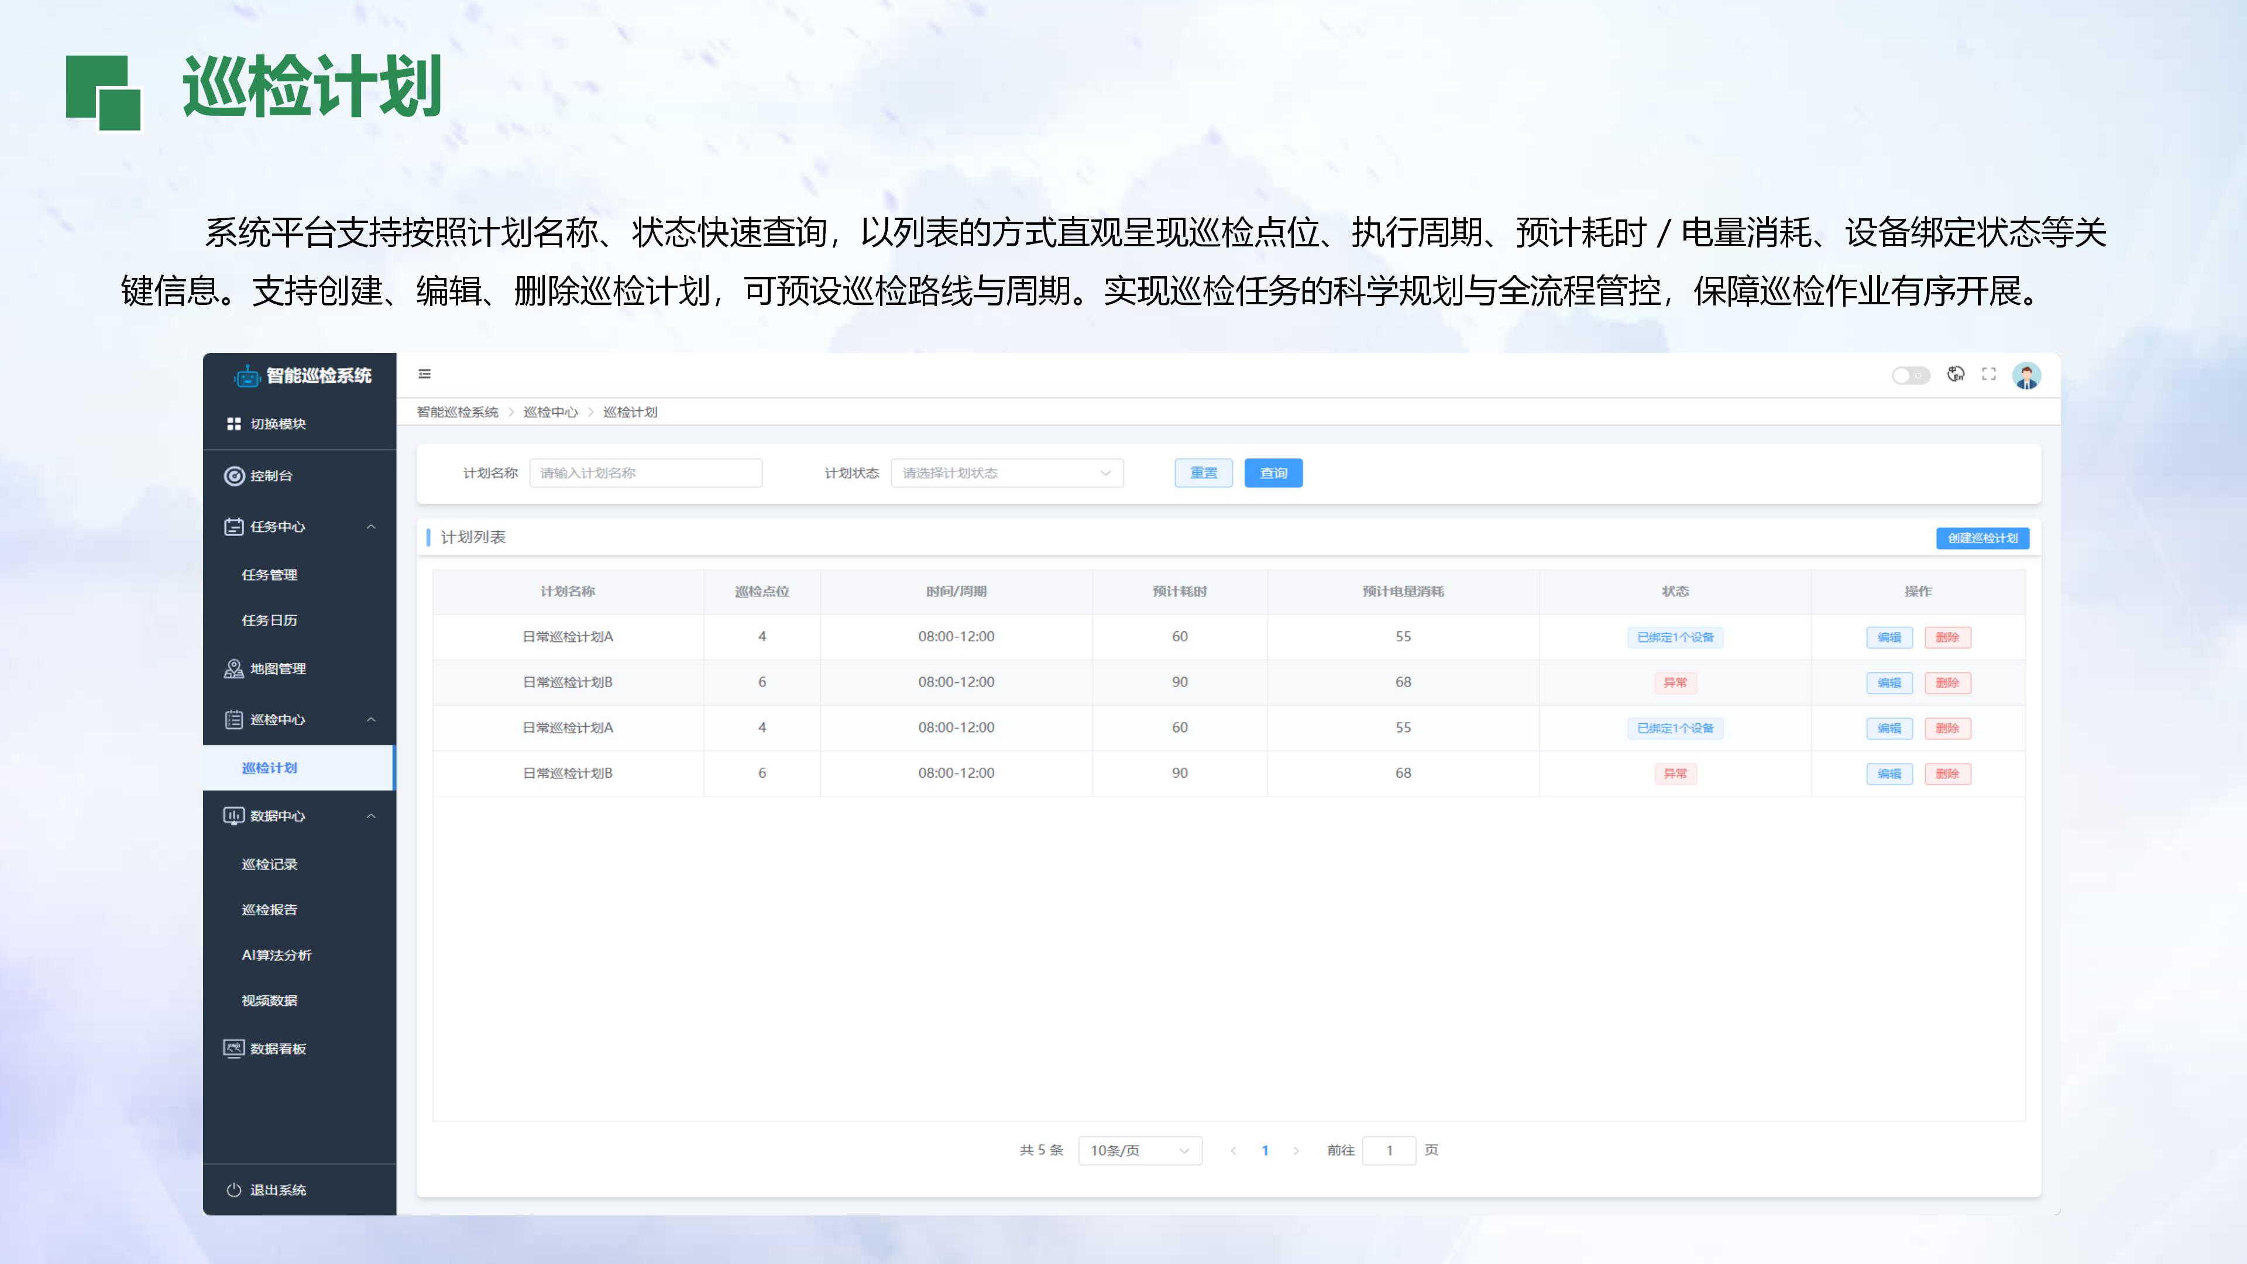Go to next page arrow

coord(1296,1150)
